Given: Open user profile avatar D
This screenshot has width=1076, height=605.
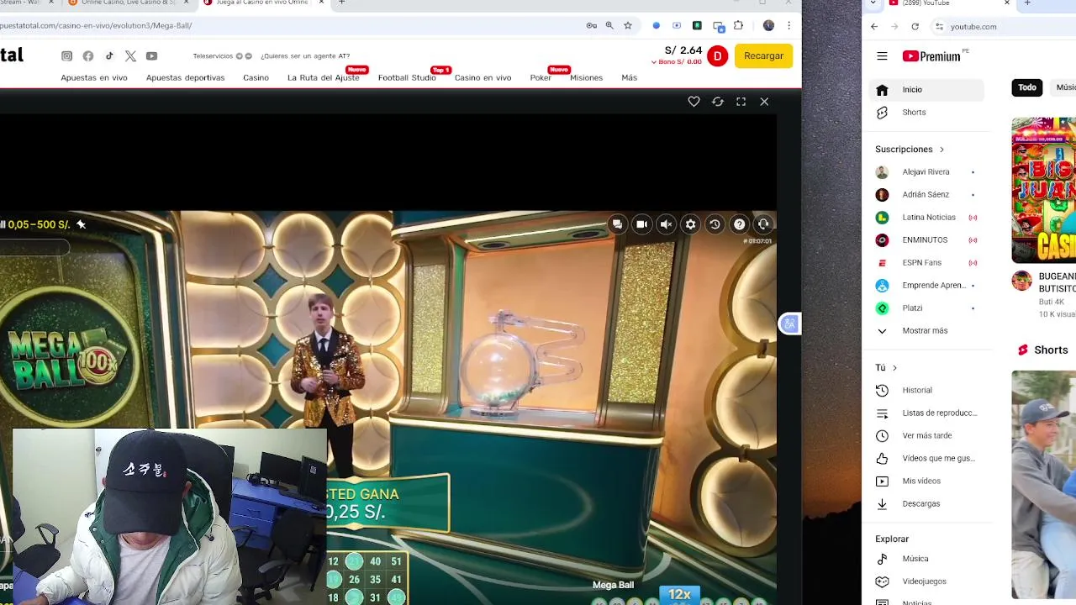Looking at the screenshot, I should point(717,56).
